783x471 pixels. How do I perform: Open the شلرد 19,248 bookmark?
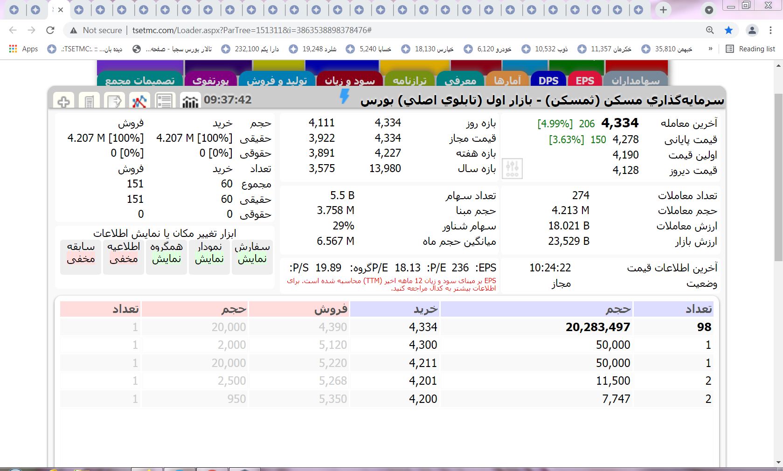(312, 49)
